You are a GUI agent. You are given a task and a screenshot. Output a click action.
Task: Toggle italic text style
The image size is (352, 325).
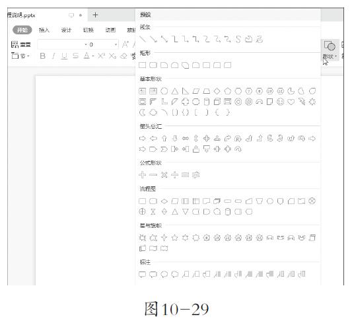[53, 55]
